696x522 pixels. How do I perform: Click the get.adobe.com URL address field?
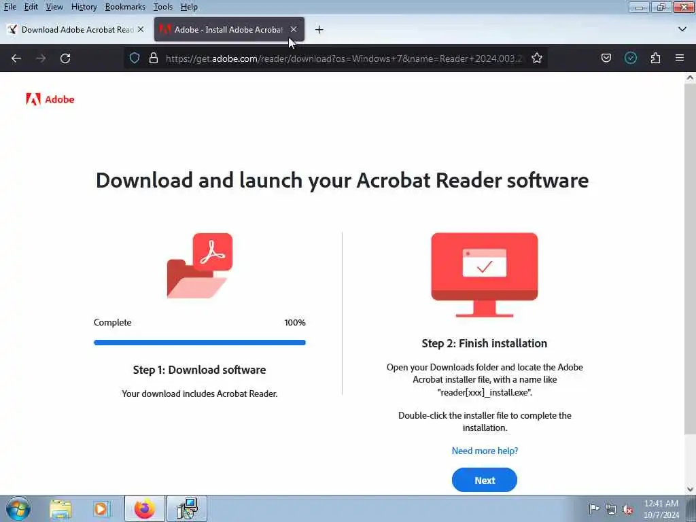coord(343,58)
